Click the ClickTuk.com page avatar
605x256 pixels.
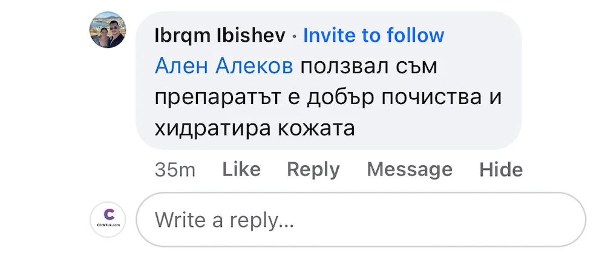click(x=108, y=219)
